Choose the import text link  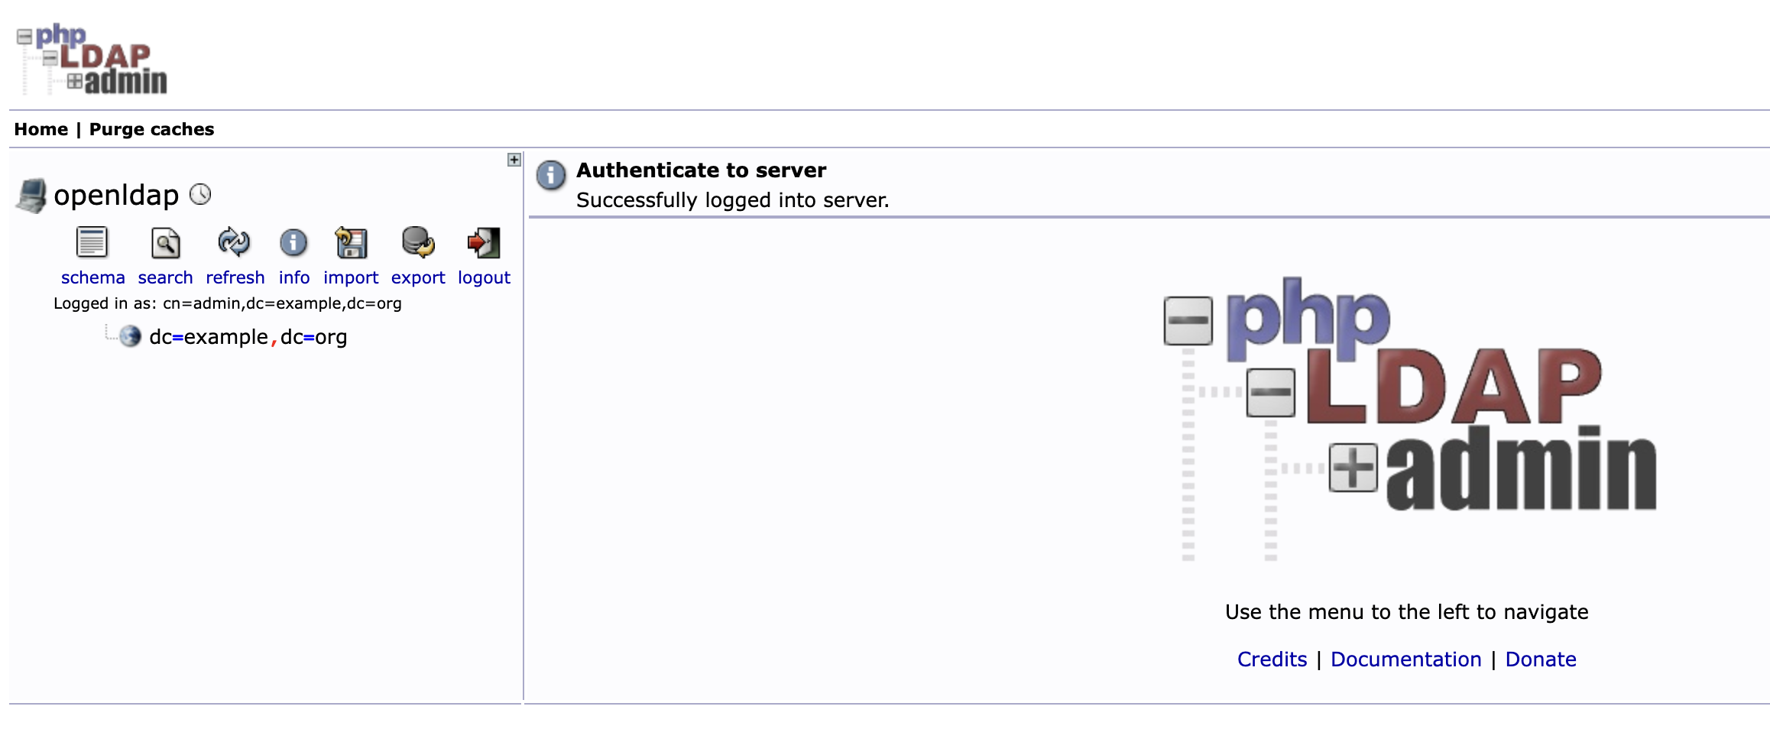[351, 277]
